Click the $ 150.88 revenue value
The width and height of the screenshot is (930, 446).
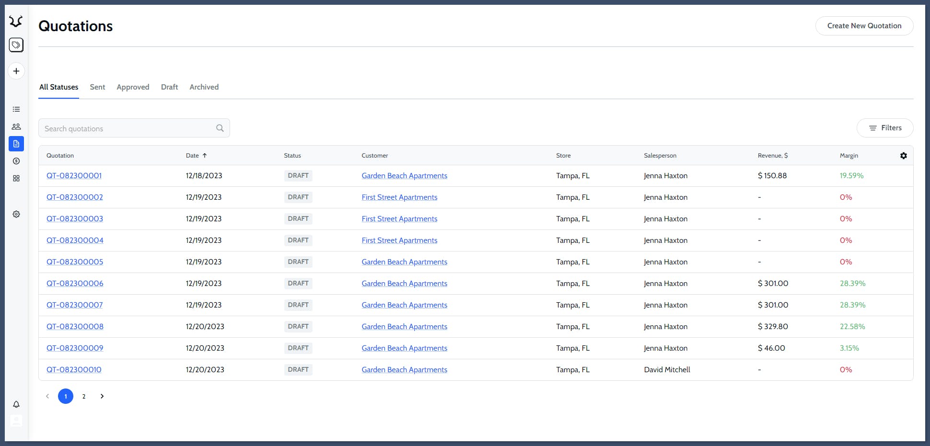[772, 176]
